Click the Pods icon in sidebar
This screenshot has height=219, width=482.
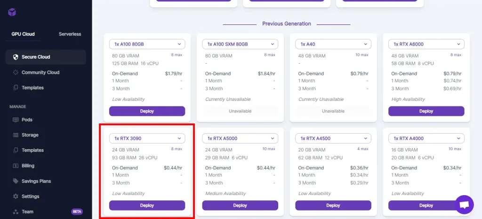coord(16,120)
